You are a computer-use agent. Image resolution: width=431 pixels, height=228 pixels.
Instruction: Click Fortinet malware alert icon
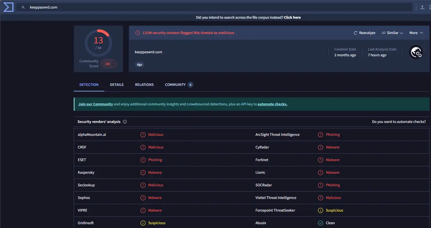click(x=321, y=160)
